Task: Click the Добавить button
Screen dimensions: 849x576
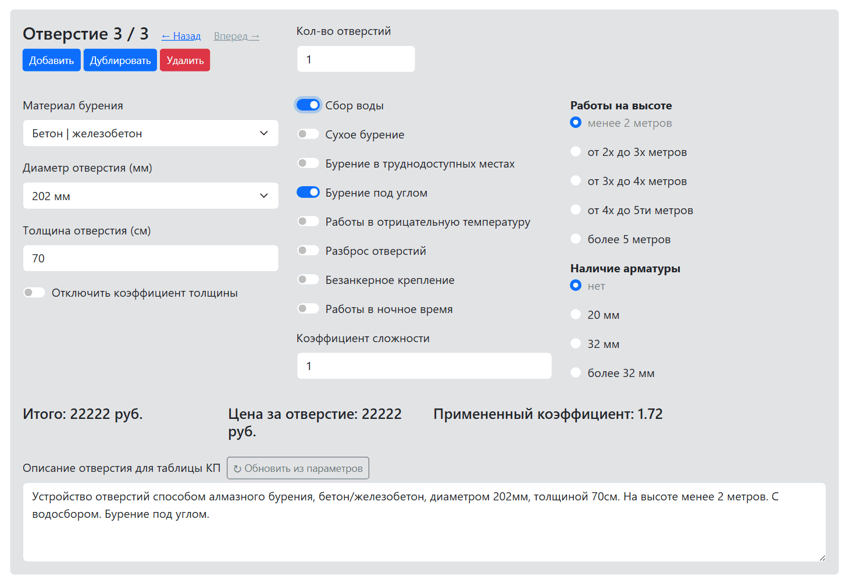Action: 52,60
